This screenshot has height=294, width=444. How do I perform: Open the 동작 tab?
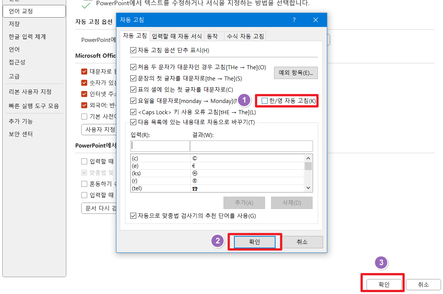214,36
